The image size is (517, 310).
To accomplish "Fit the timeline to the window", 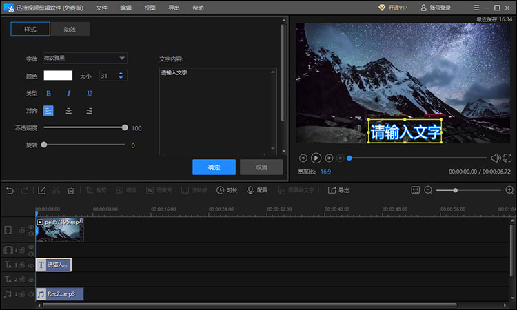I will (x=415, y=190).
